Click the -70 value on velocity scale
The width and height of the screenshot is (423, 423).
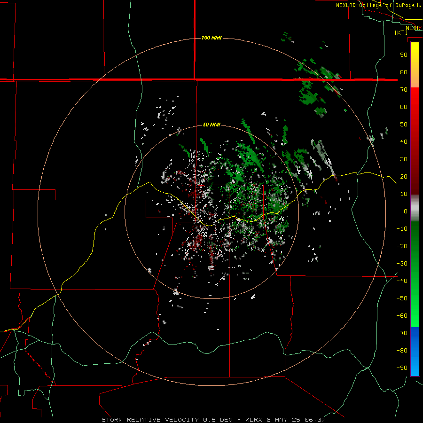pyautogui.click(x=402, y=333)
